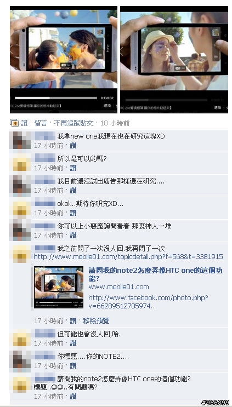Click the photo album icon beside 讚
The width and height of the screenshot is (232, 407).
point(14,123)
